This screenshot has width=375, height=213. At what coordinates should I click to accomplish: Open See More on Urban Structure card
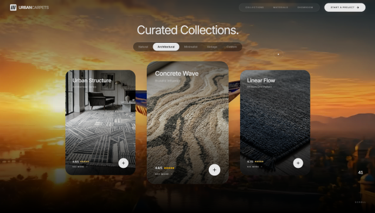point(80,167)
